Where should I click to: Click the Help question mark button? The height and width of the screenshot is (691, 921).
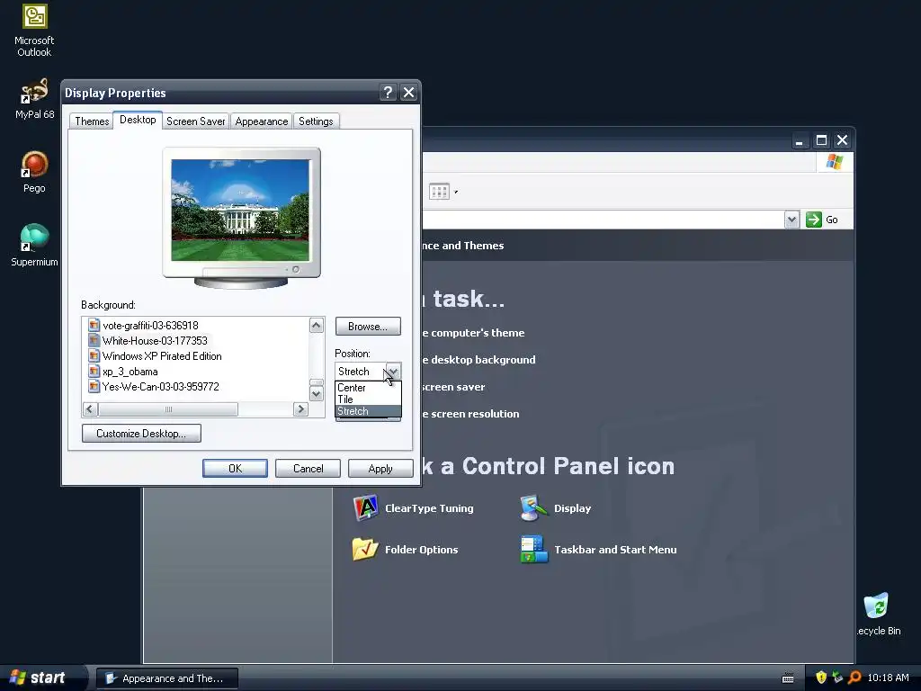tap(388, 93)
